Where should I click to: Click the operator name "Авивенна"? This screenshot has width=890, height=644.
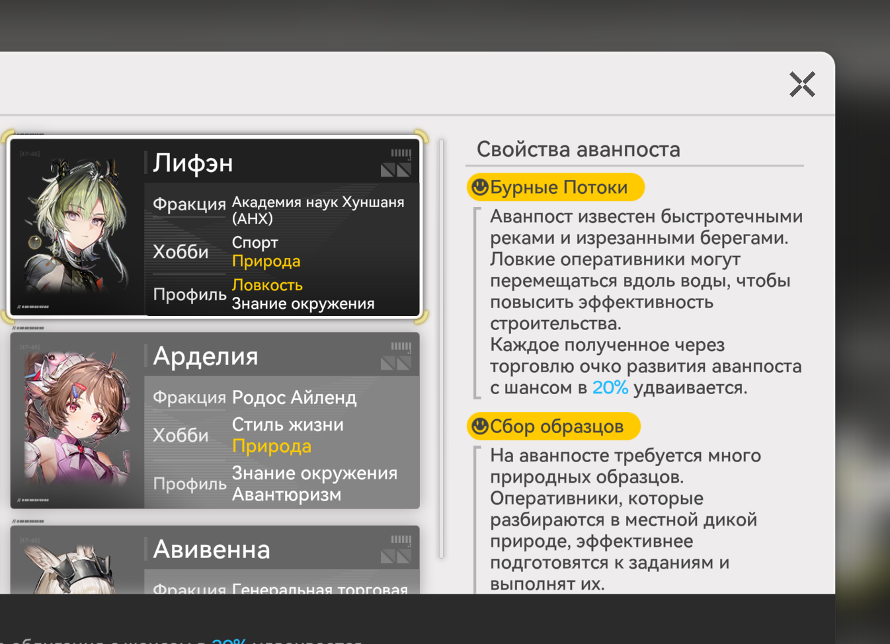click(212, 549)
